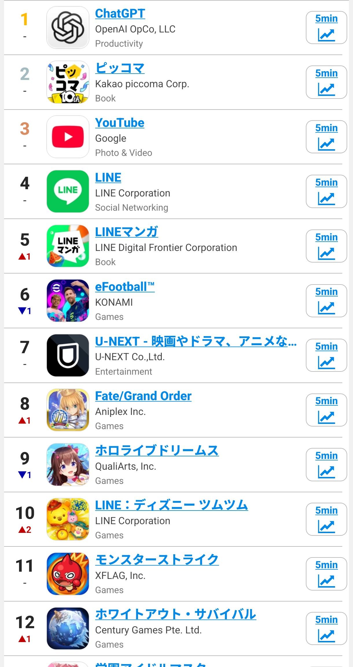
Task: Open the ChatGPT title link
Action: pos(120,14)
